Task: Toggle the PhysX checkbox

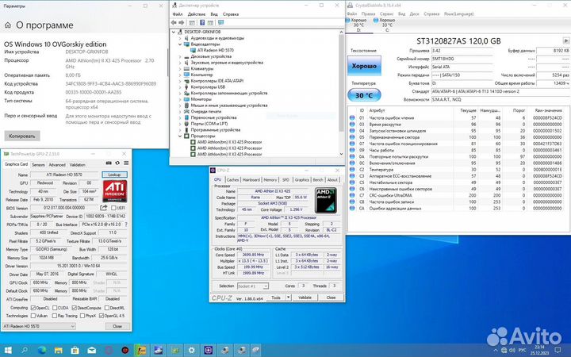Action: [82, 316]
